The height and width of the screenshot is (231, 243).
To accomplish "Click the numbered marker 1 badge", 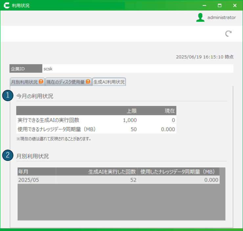I will [x=8, y=96].
